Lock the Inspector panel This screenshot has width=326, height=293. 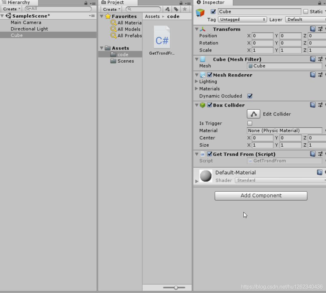pyautogui.click(x=320, y=3)
